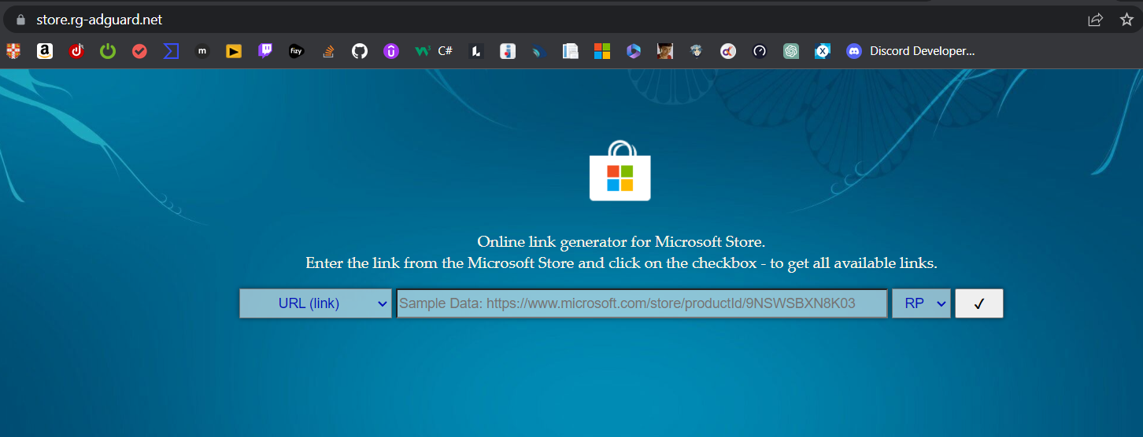The height and width of the screenshot is (437, 1143).
Task: Open the GitHub bookmark
Action: pos(360,51)
